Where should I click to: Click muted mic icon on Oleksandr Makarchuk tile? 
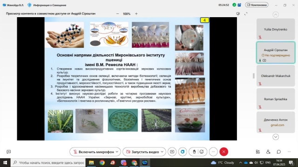(260, 83)
